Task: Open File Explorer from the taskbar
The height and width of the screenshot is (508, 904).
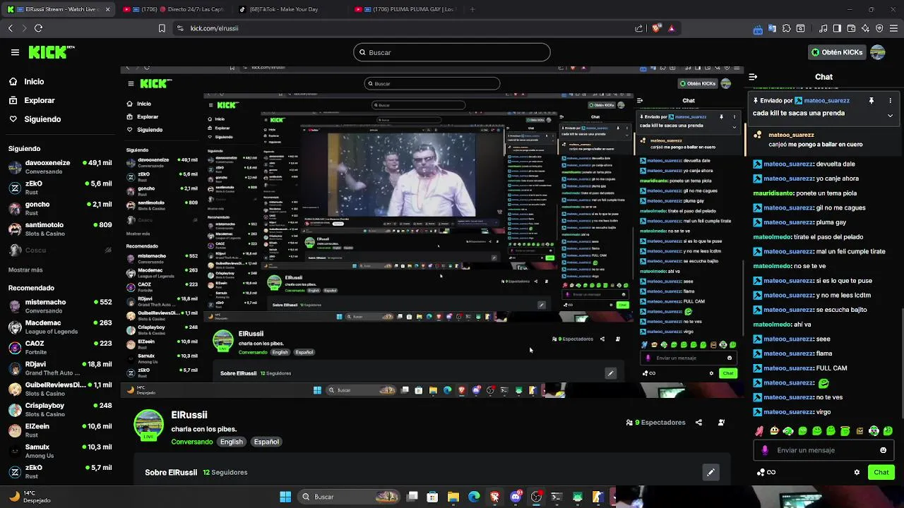Action: pos(453,497)
